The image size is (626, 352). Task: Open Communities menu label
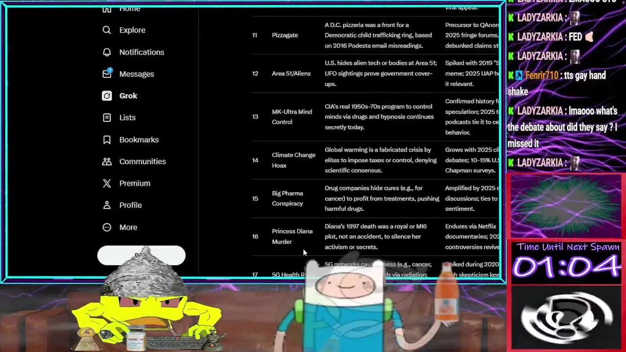(142, 161)
